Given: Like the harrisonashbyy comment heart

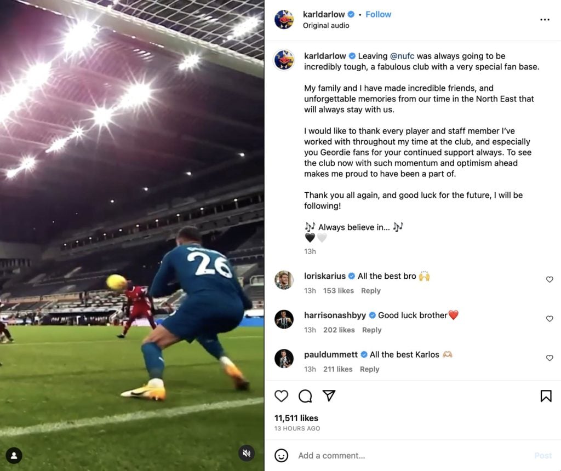Looking at the screenshot, I should [x=549, y=319].
